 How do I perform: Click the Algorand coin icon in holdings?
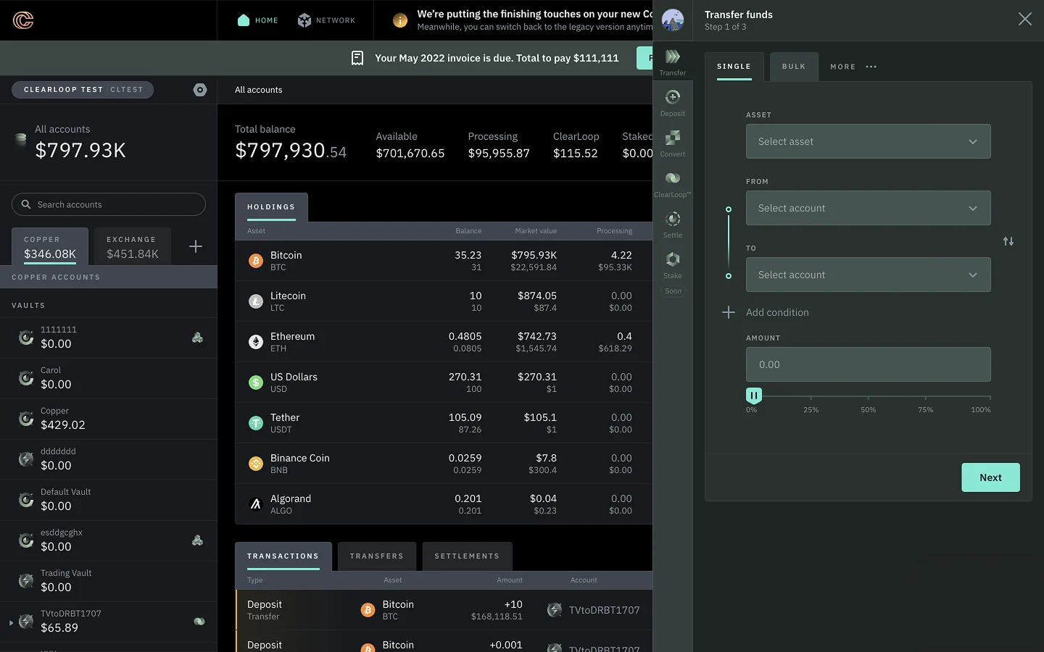[256, 504]
